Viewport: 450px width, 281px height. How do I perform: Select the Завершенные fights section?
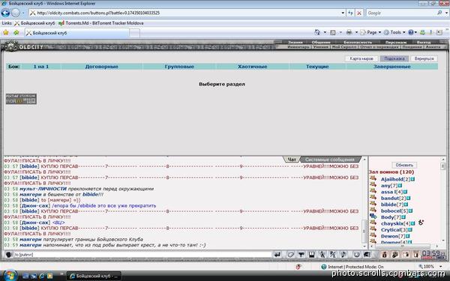(392, 67)
